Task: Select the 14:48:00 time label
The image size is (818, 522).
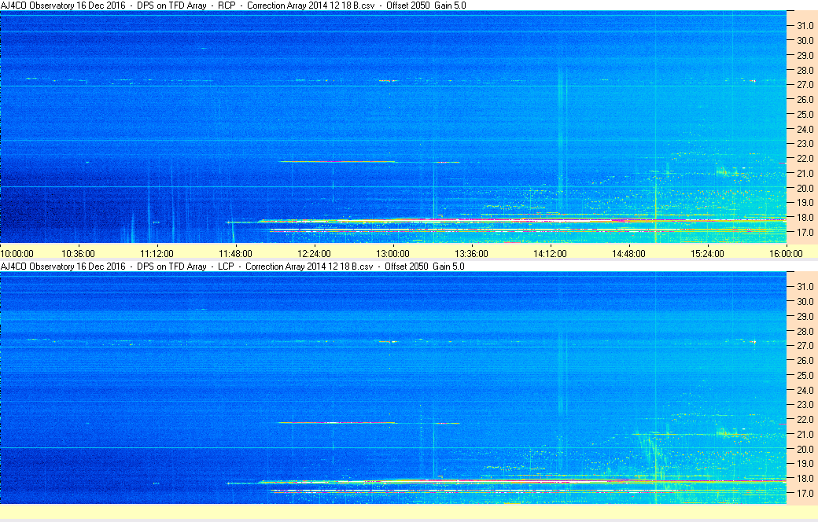Action: pos(628,254)
